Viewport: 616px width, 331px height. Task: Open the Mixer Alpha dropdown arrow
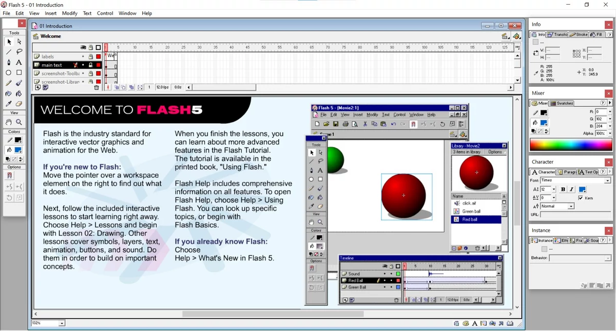point(610,133)
